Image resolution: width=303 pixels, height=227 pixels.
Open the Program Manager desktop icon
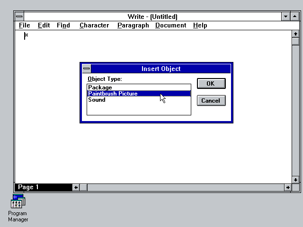(18, 202)
